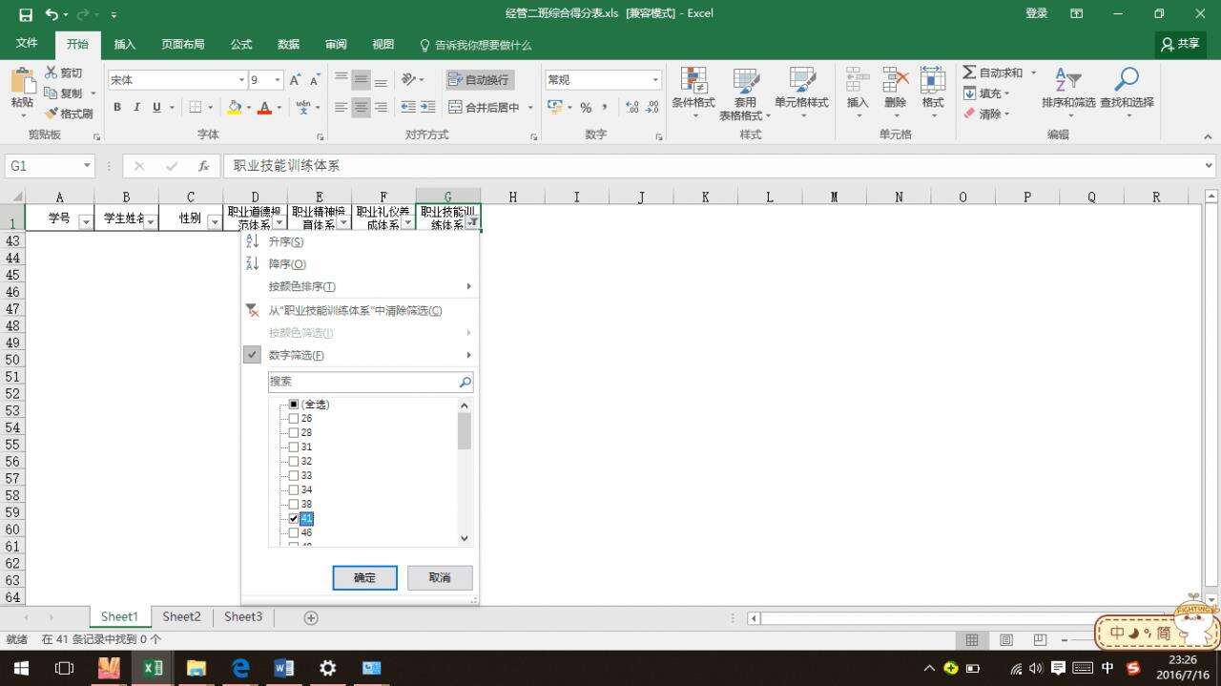Click the Paste (粘贴) clipboard icon

(22, 80)
